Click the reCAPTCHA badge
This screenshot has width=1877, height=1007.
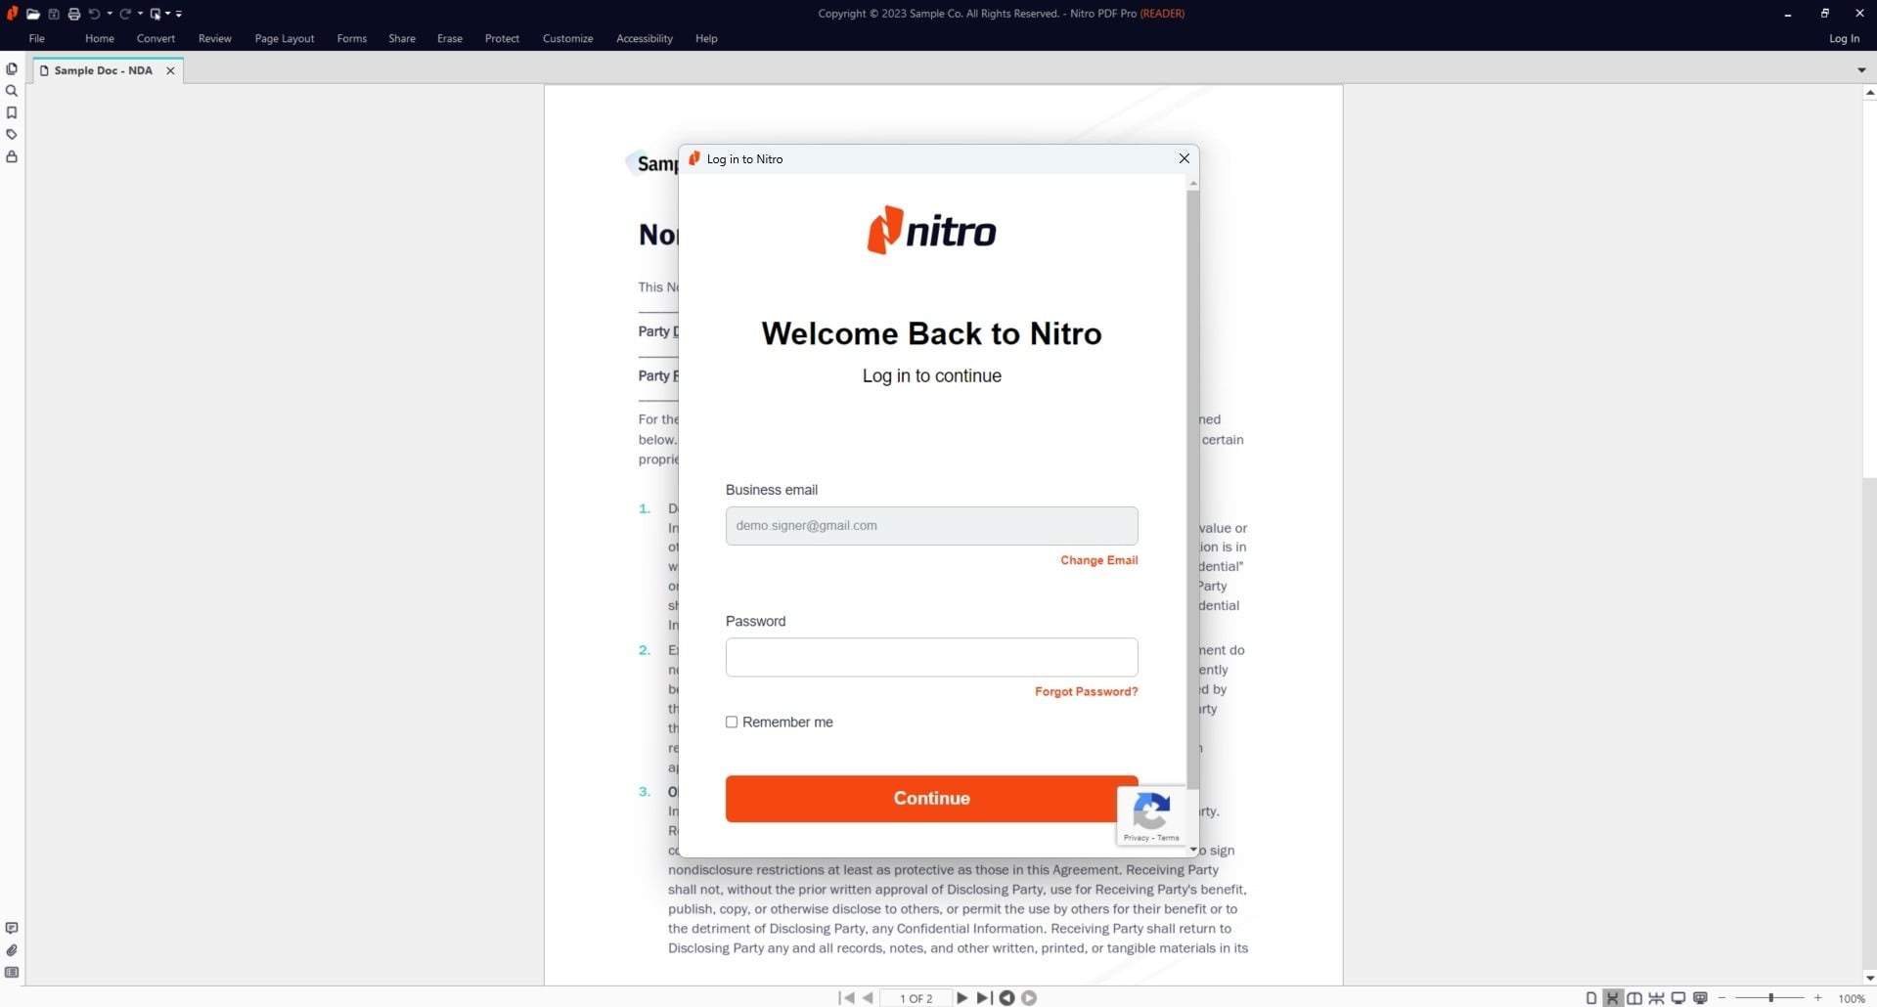[x=1151, y=815]
